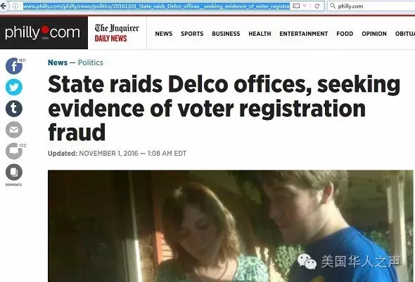Go to philly.com home logo
The width and height of the screenshot is (415, 282).
pos(44,33)
